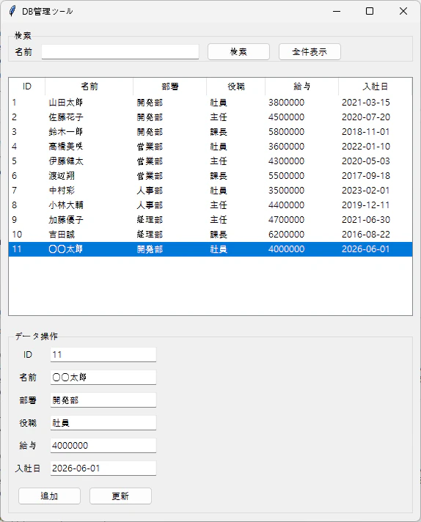
Task: Click hire date 2019-12-11
Action: (366, 205)
